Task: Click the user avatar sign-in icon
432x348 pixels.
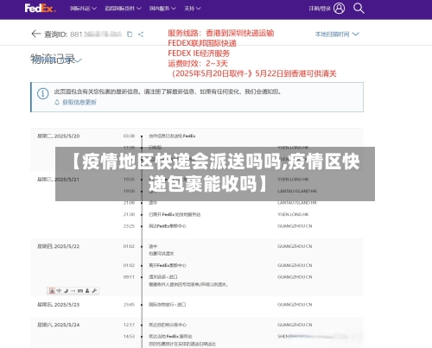Action: click(339, 9)
